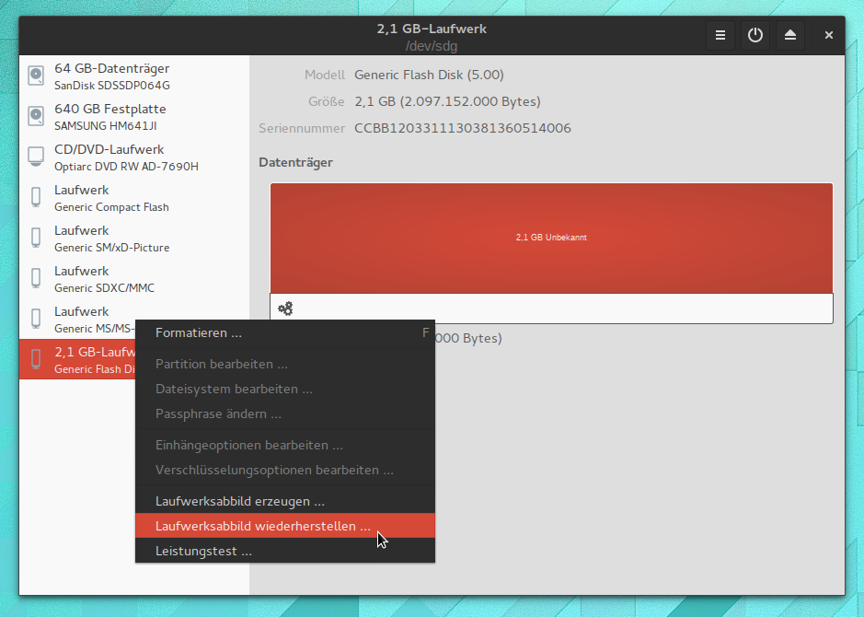Select the Generic SM/xD-Picture drive
The width and height of the screenshot is (864, 617).
coord(111,239)
